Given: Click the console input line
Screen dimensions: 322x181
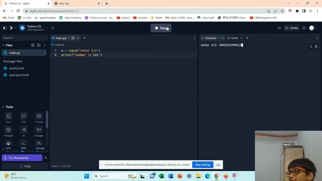Looking at the screenshot, I should (x=222, y=45).
